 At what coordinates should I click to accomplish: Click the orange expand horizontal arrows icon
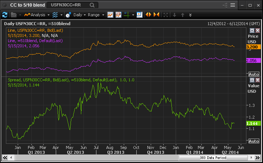click(x=148, y=15)
